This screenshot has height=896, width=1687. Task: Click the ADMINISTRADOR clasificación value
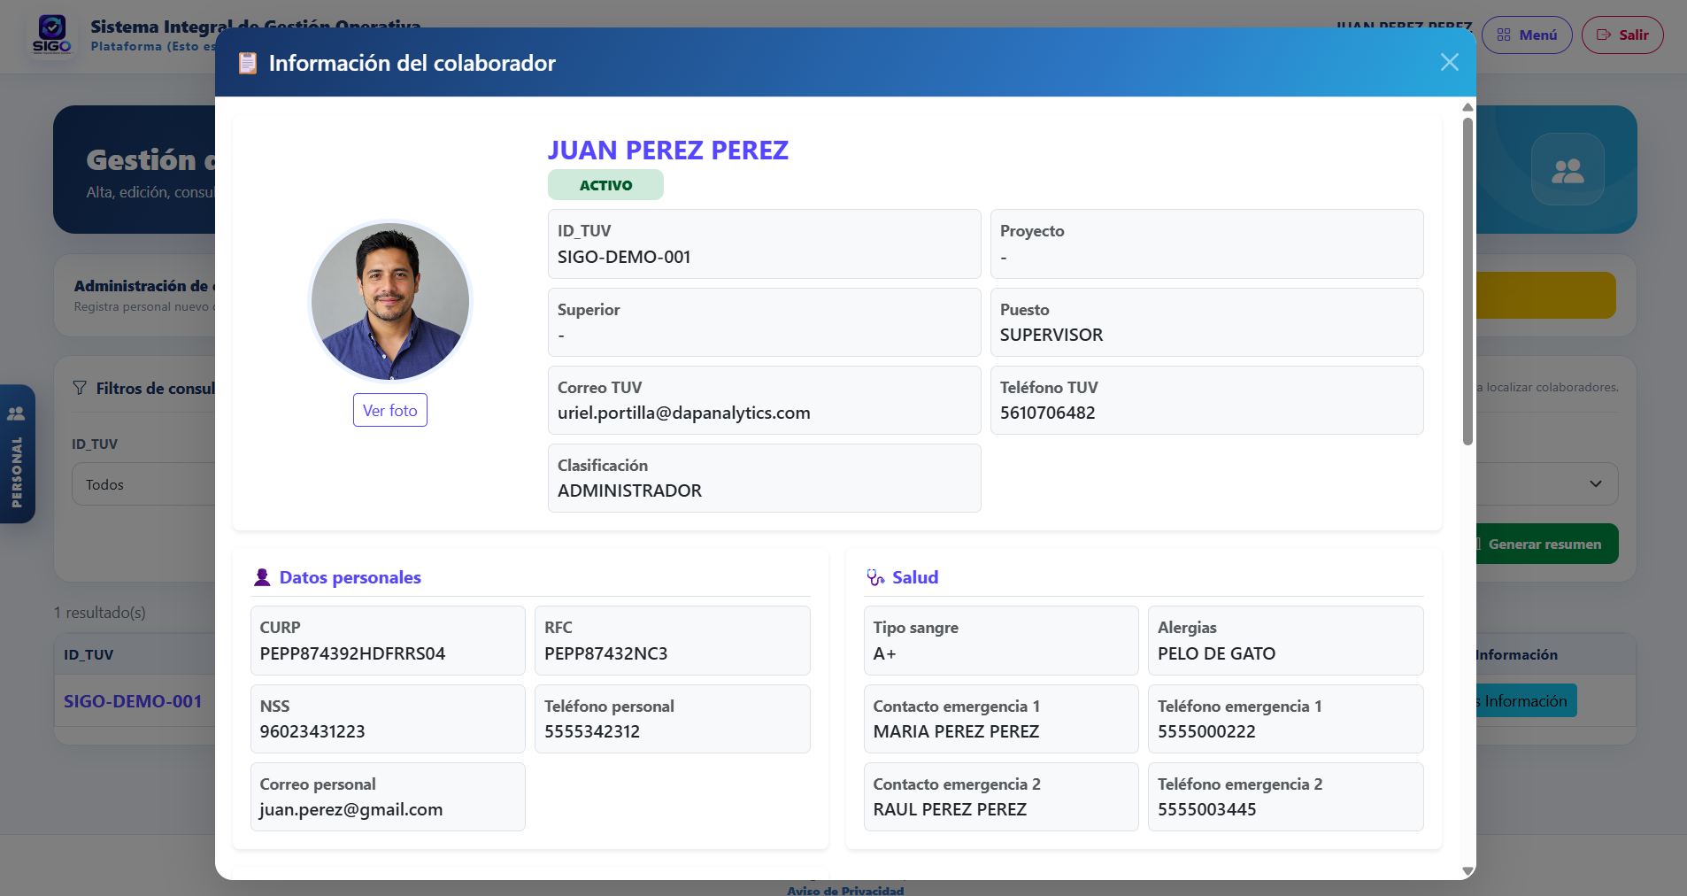coord(629,490)
